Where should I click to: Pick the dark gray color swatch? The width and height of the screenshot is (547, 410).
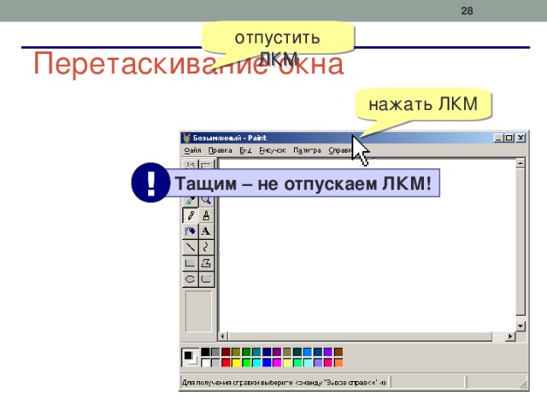pyautogui.click(x=216, y=352)
